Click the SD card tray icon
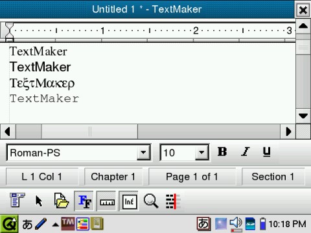 click(x=250, y=224)
